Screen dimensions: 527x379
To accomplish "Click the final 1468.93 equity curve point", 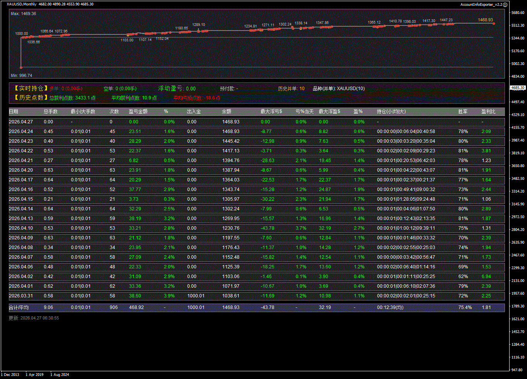I will pos(494,24).
